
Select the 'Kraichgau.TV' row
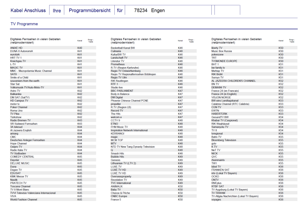pyautogui.click(x=53, y=61)
